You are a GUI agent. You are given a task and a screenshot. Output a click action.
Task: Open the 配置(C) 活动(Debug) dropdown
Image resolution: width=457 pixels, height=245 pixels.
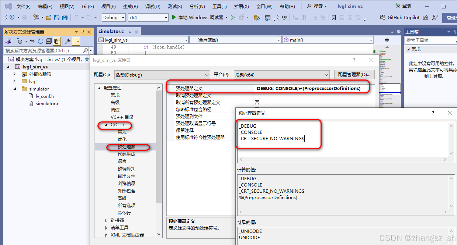coord(162,75)
